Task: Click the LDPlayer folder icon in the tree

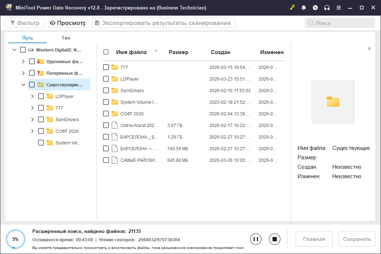Action: tap(50, 96)
